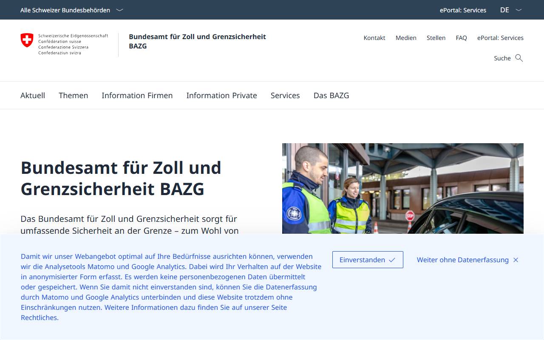The height and width of the screenshot is (340, 544).
Task: Follow the Rechtliches link in cookie notice
Action: coord(40,317)
